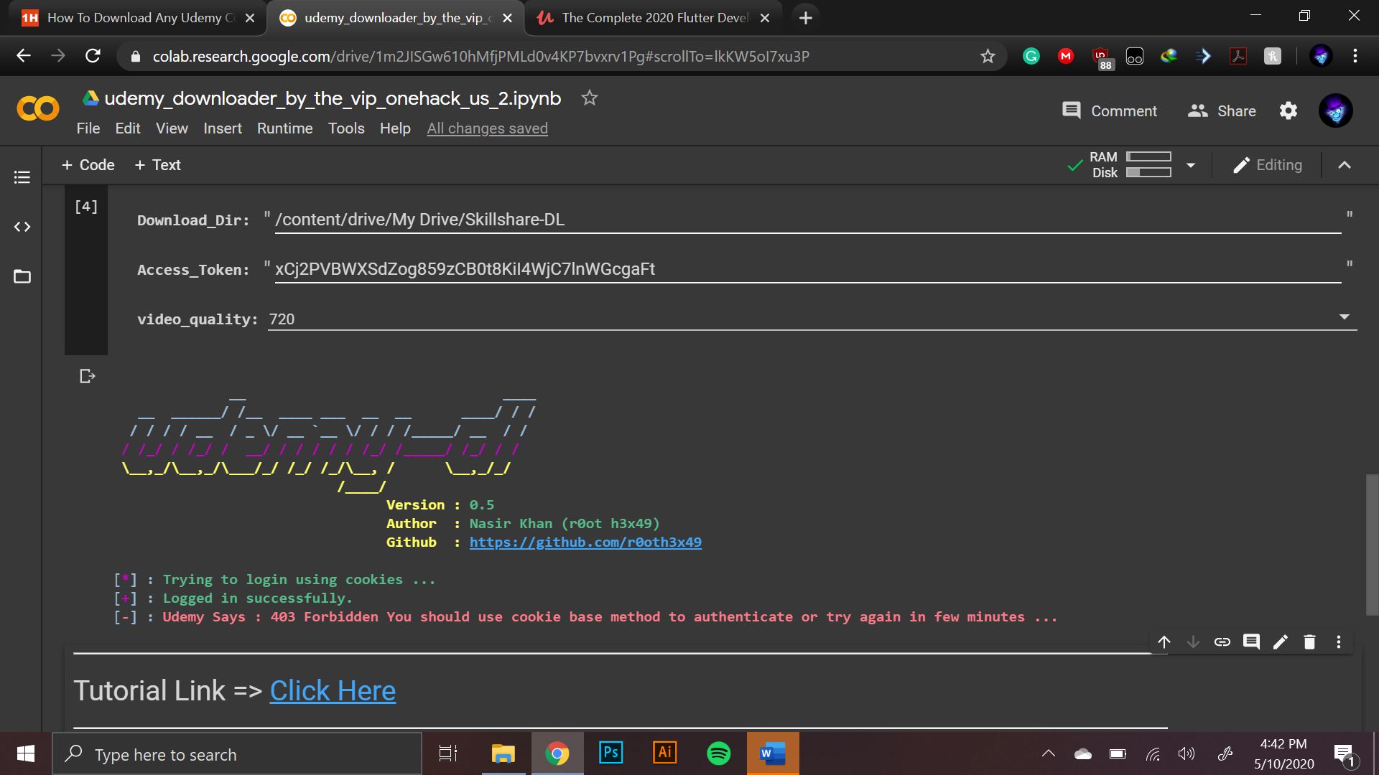Image resolution: width=1379 pixels, height=775 pixels.
Task: Bookmark this page with the address bar star
Action: tap(988, 56)
